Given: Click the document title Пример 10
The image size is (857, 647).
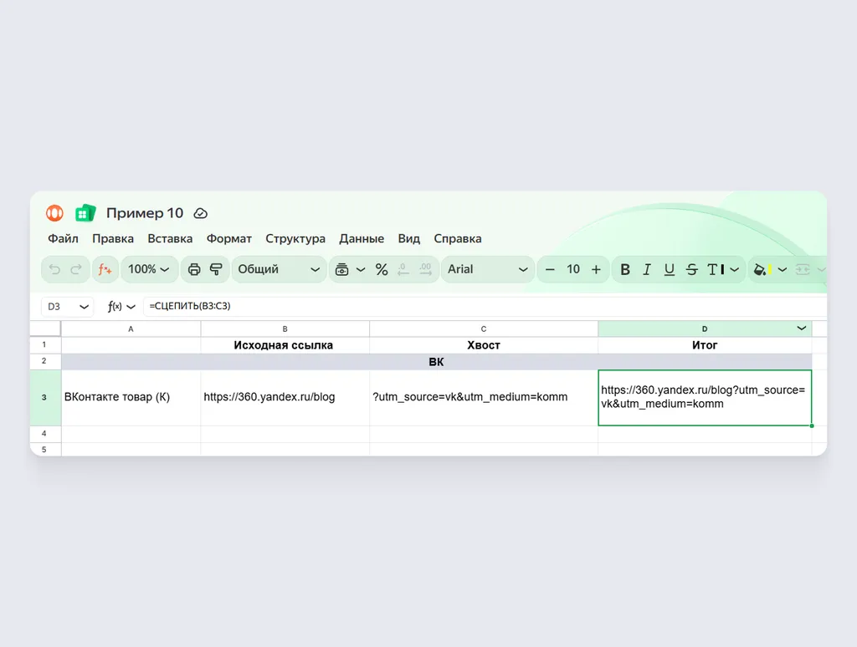Looking at the screenshot, I should click(145, 213).
